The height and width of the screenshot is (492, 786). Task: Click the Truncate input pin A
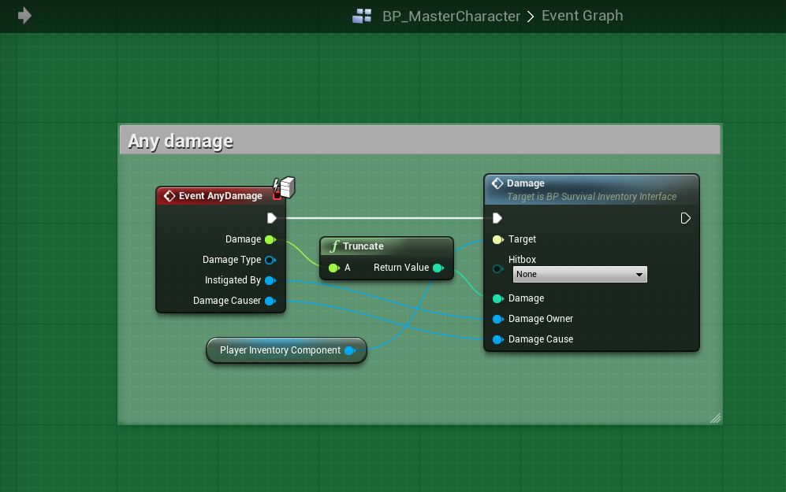pyautogui.click(x=333, y=268)
